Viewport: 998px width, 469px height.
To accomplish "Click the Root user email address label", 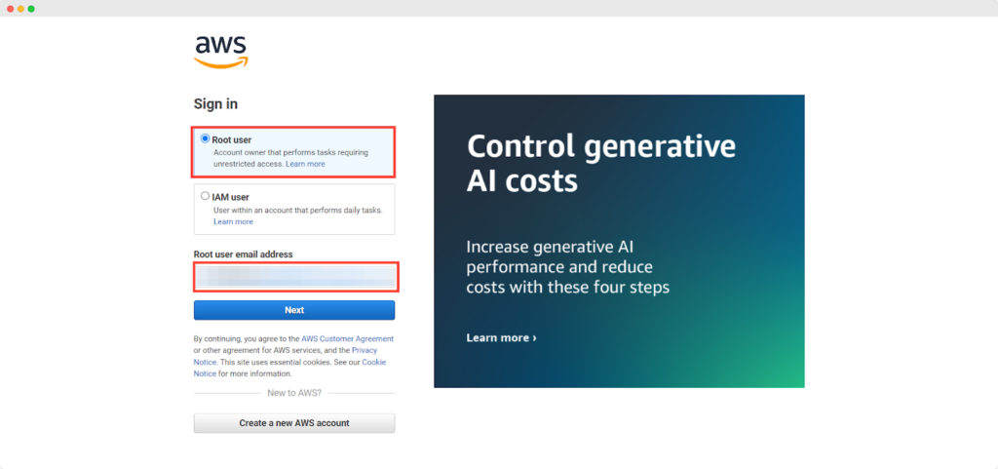I will (x=244, y=254).
